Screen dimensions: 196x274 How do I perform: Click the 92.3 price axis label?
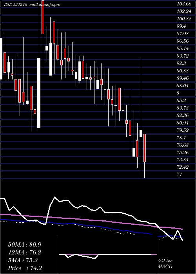tap(181, 63)
